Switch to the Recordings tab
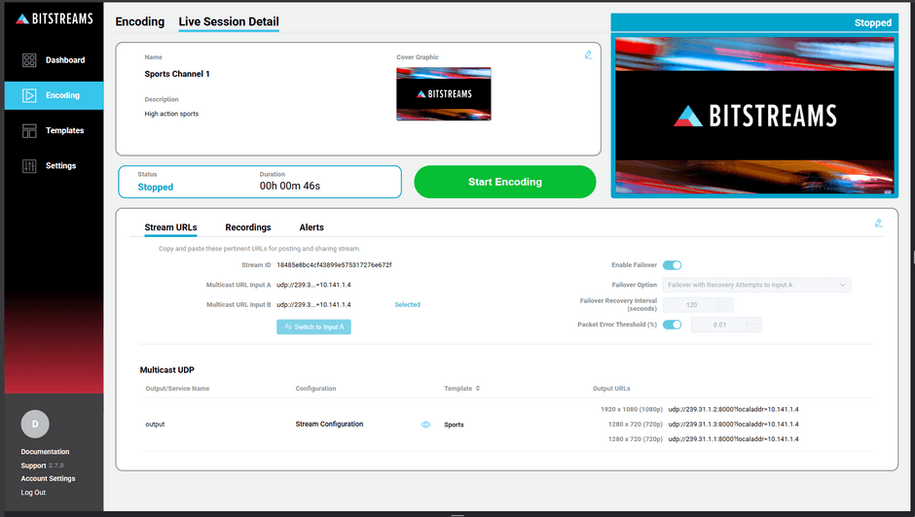 tap(248, 227)
